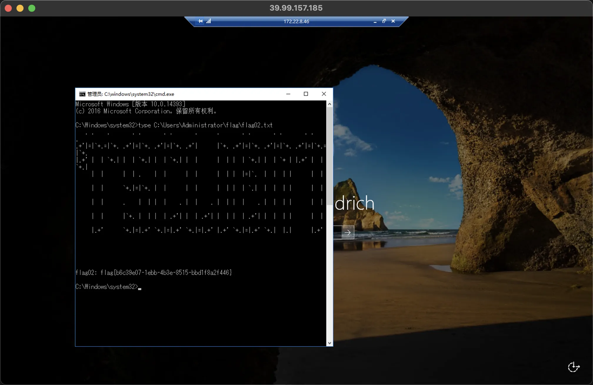Click the cmd scrollbar down arrow
Viewport: 593px width, 385px height.
pyautogui.click(x=329, y=343)
